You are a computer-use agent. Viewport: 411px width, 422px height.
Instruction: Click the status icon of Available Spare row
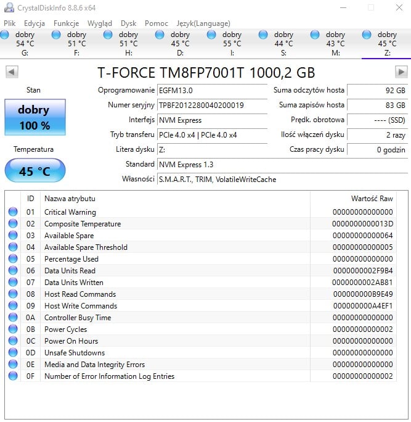(x=13, y=235)
